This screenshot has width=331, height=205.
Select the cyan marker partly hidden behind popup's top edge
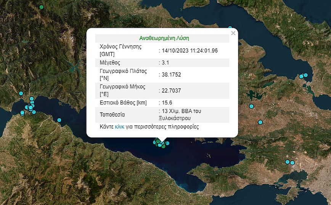230,28
